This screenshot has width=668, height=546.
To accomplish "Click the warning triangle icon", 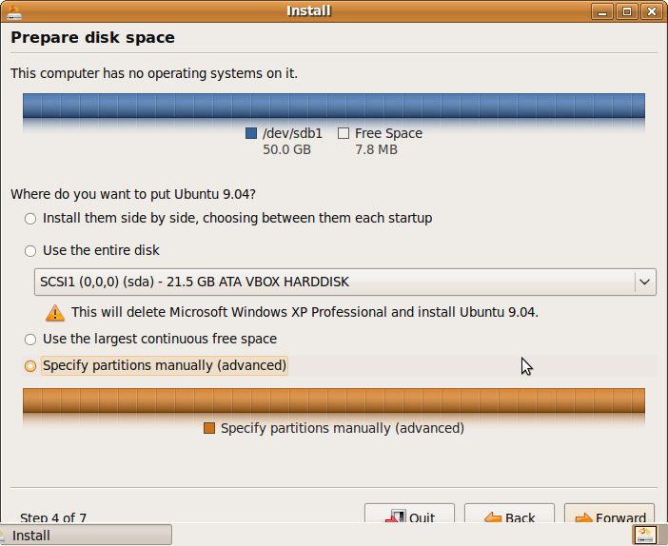I will tap(55, 313).
